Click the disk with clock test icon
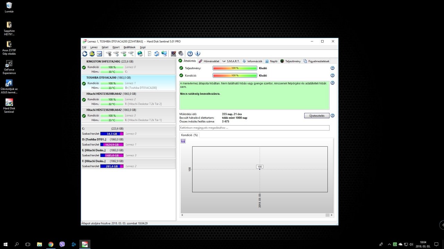 [116, 54]
